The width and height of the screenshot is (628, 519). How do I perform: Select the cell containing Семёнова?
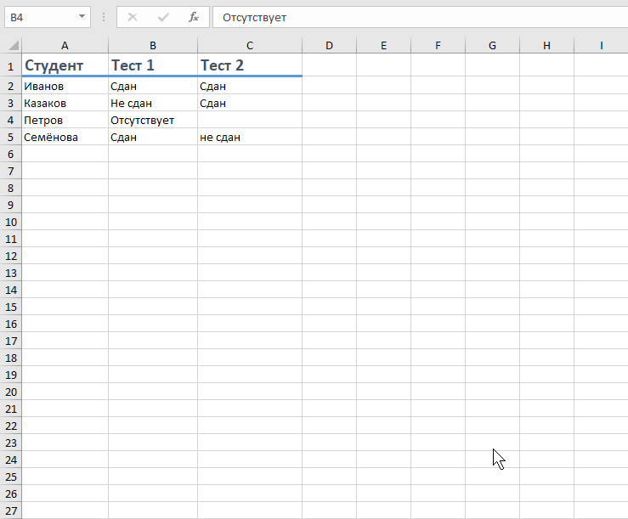click(65, 137)
